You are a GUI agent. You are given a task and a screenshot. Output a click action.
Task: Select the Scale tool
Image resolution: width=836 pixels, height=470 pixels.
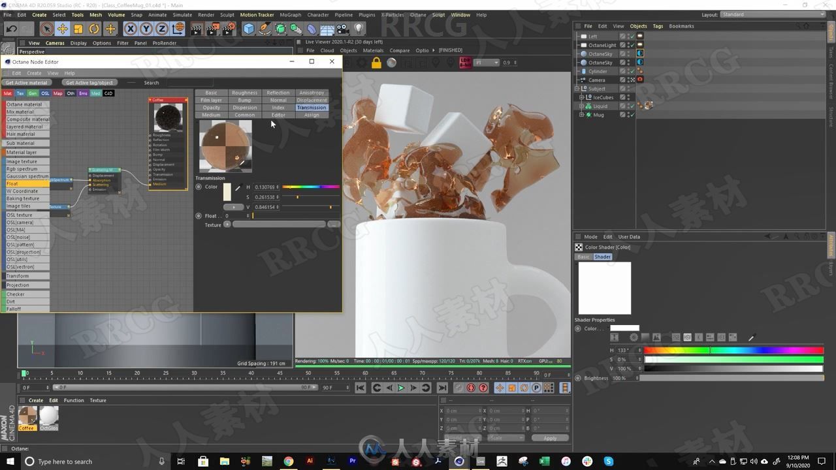click(x=78, y=29)
